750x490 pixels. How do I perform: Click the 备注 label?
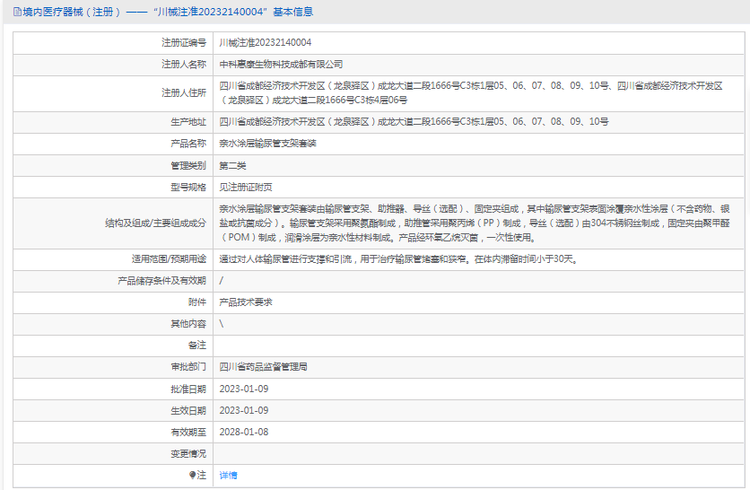point(197,346)
